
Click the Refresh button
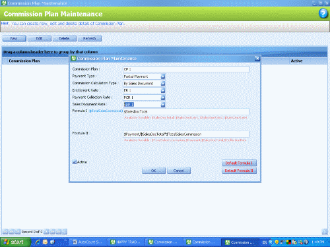click(x=89, y=38)
